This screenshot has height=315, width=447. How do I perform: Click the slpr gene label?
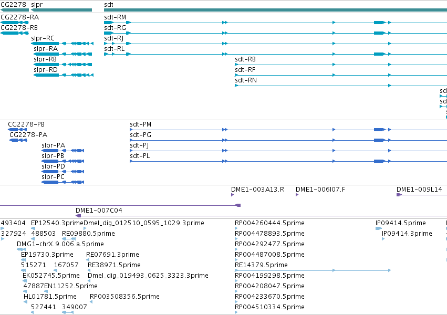tap(37, 5)
